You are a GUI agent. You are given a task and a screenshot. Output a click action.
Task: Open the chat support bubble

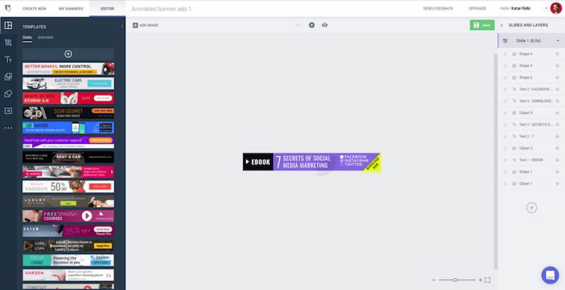click(x=550, y=275)
